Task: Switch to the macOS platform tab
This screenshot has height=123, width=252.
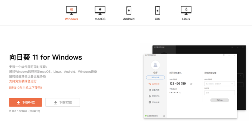Action: coord(100,13)
